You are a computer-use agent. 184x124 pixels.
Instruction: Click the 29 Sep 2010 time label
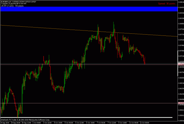pos(4,123)
